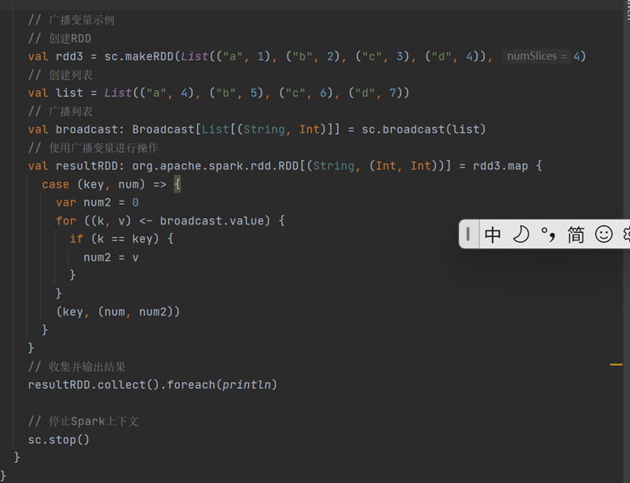Image resolution: width=630 pixels, height=483 pixels.
Task: Click 'val list' declaration name
Action: click(x=69, y=93)
